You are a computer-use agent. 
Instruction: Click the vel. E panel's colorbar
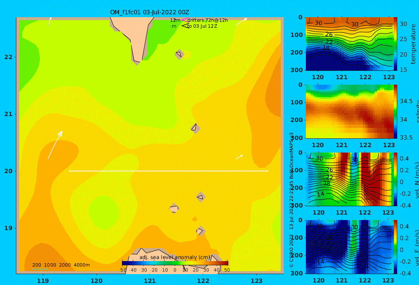pyautogui.click(x=396, y=247)
